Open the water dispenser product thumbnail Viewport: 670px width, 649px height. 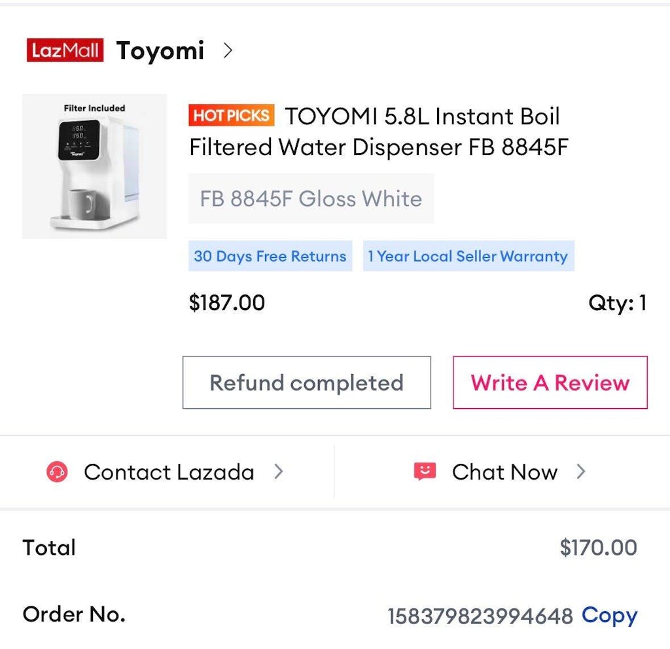click(94, 166)
